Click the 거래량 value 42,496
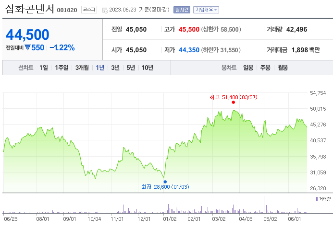Image resolution: width=333 pixels, height=229 pixels. click(296, 29)
